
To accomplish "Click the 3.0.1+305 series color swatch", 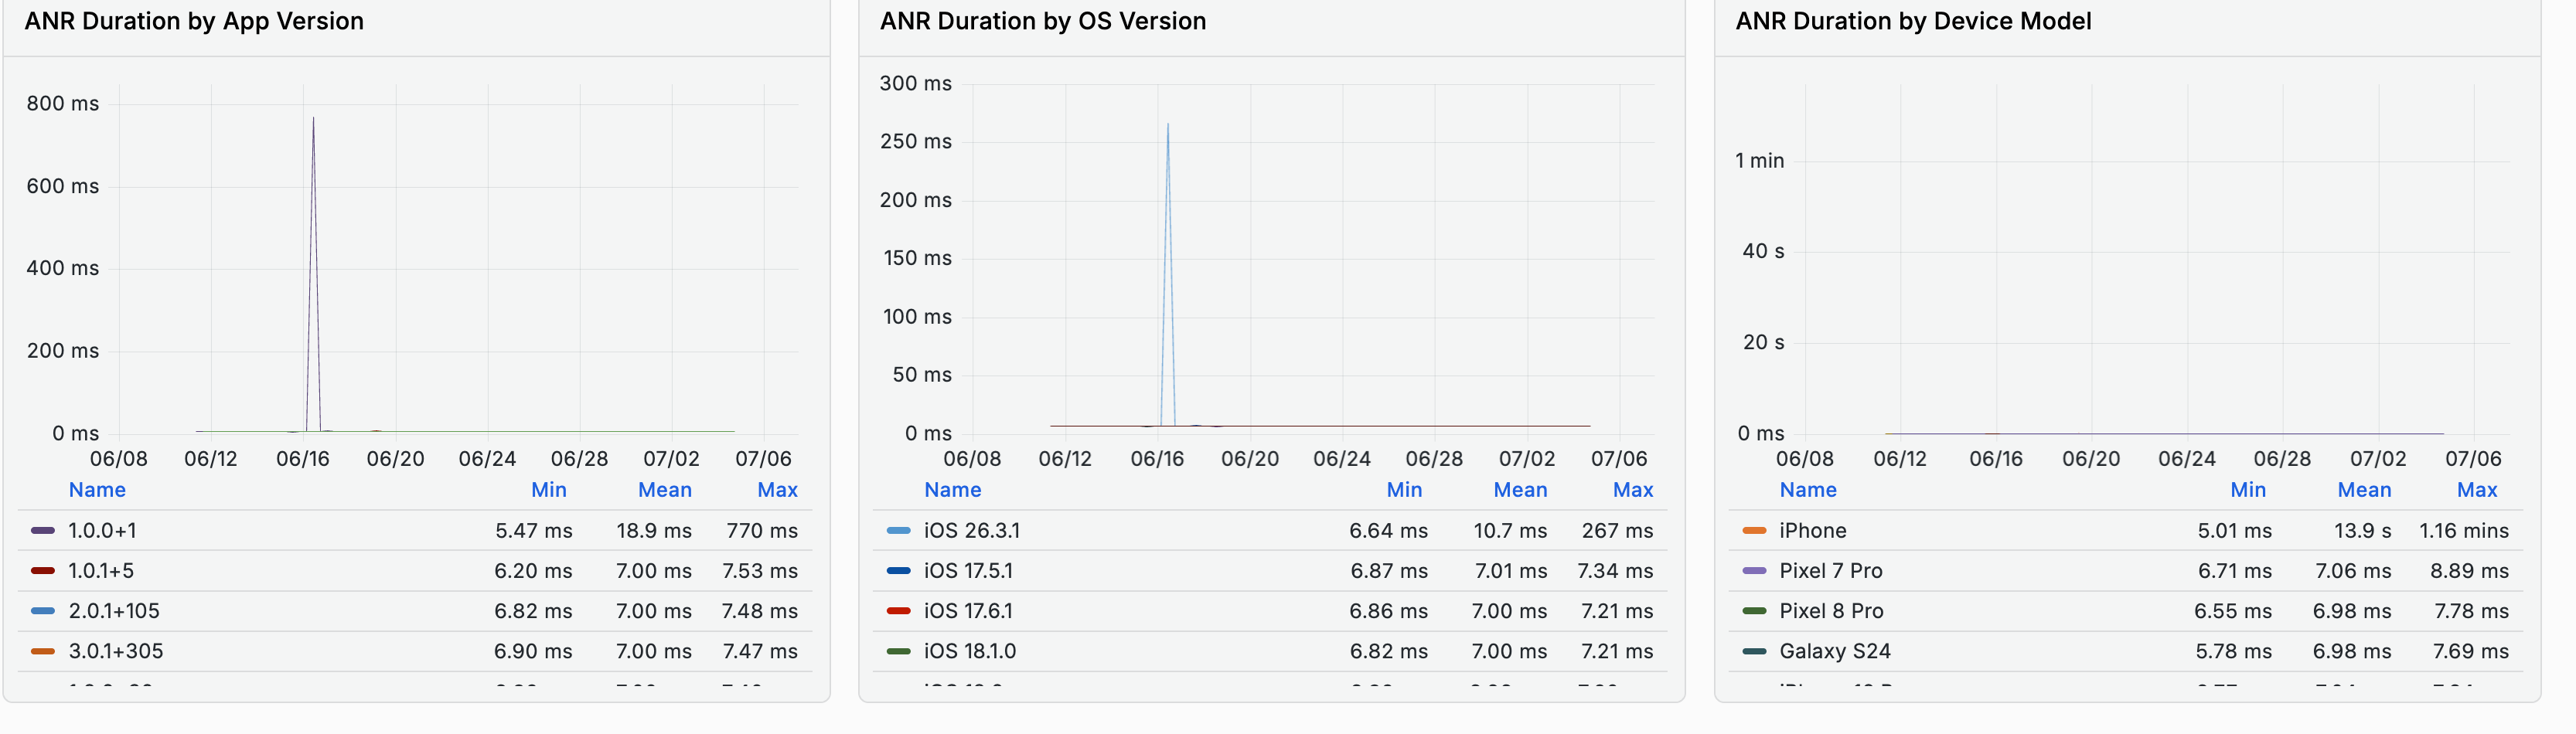I will (x=43, y=651).
